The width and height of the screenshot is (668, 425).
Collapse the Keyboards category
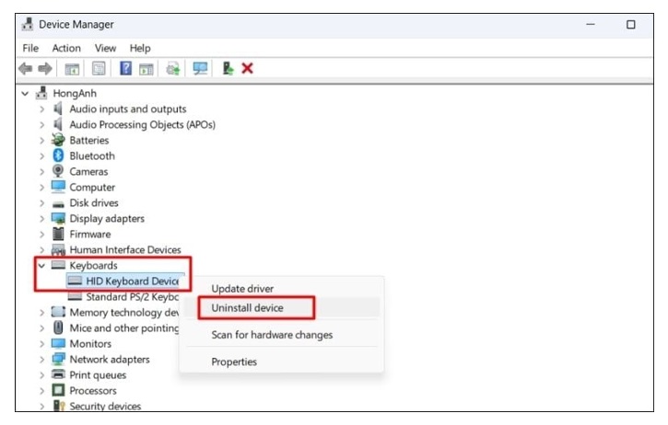tap(41, 266)
